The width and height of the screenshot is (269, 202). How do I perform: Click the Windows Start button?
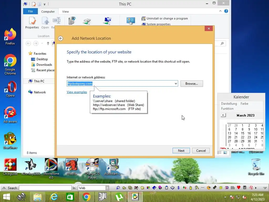[x=7, y=197]
